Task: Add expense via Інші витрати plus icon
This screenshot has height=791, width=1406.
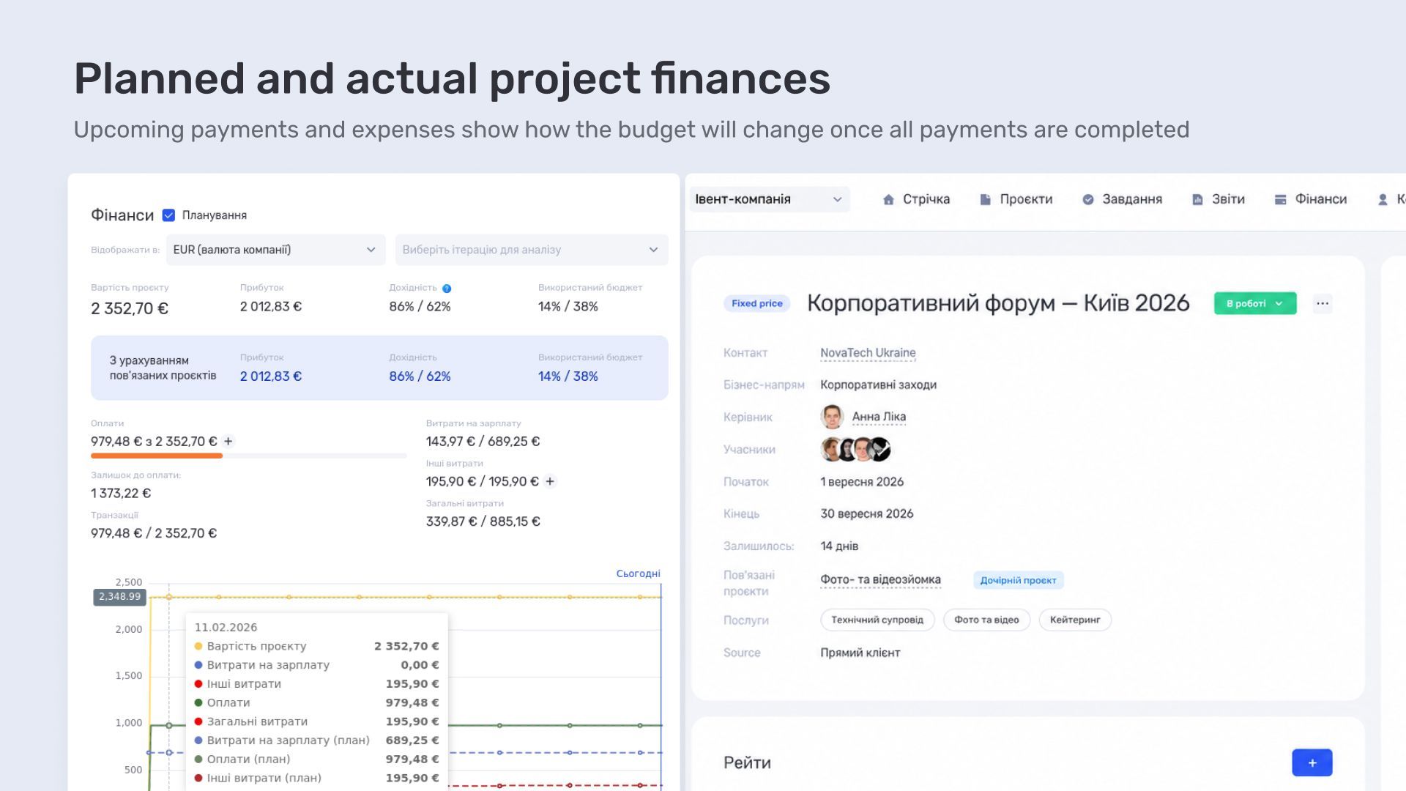Action: tap(550, 481)
